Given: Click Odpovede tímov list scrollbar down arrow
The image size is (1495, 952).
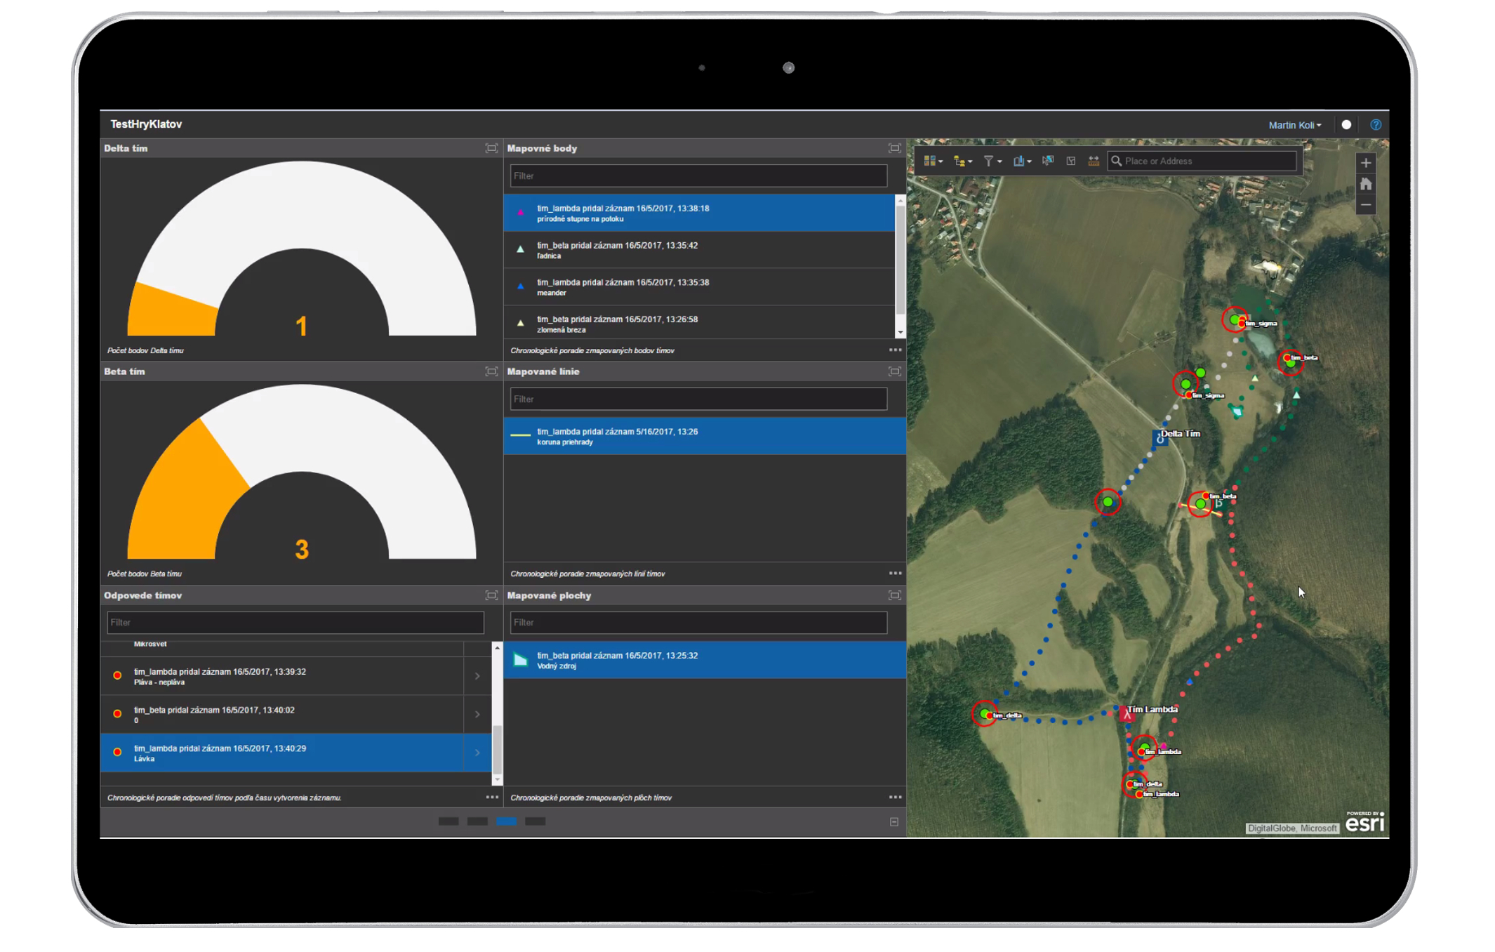Looking at the screenshot, I should pos(497,779).
